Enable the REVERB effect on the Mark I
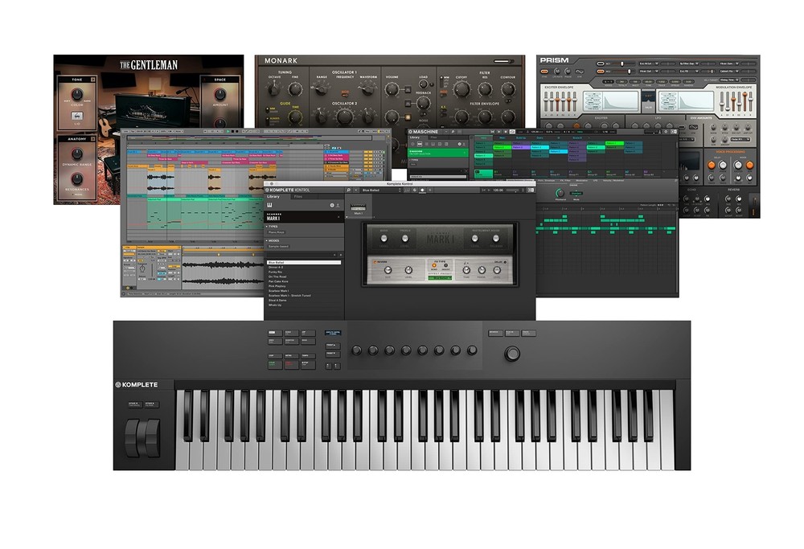The width and height of the screenshot is (804, 549). pos(374,262)
